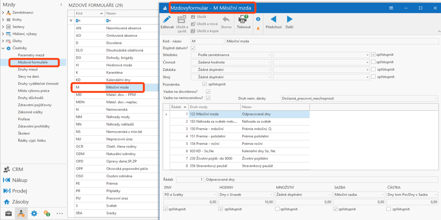Open DNY dropdown PD a Svatky
This screenshot has height=220, width=441.
[x=190, y=194]
